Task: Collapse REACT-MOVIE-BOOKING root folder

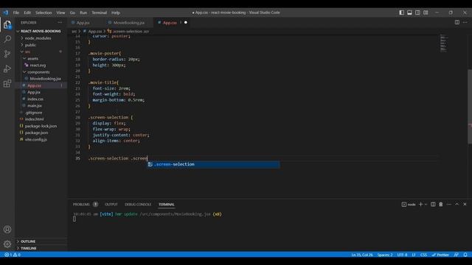Action: (41, 31)
